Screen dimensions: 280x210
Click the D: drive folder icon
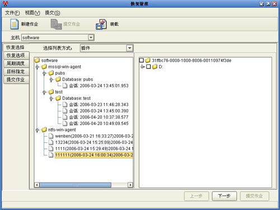point(155,67)
